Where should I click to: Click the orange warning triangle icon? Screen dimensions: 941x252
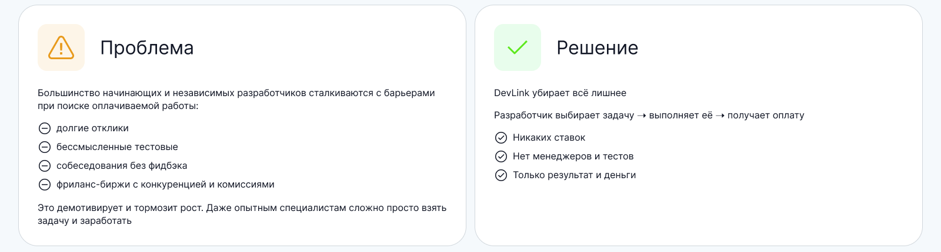click(61, 47)
